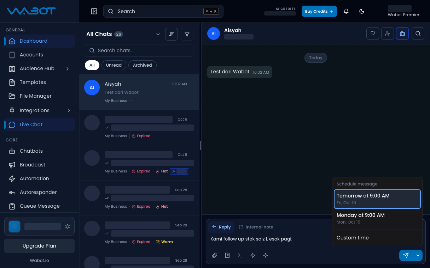Viewport: 430px width, 268px height.
Task: Open the All Chats dropdown chevron
Action: click(x=158, y=34)
